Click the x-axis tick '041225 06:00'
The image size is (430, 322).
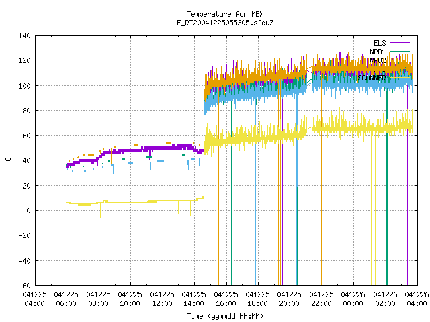[x=66, y=299]
